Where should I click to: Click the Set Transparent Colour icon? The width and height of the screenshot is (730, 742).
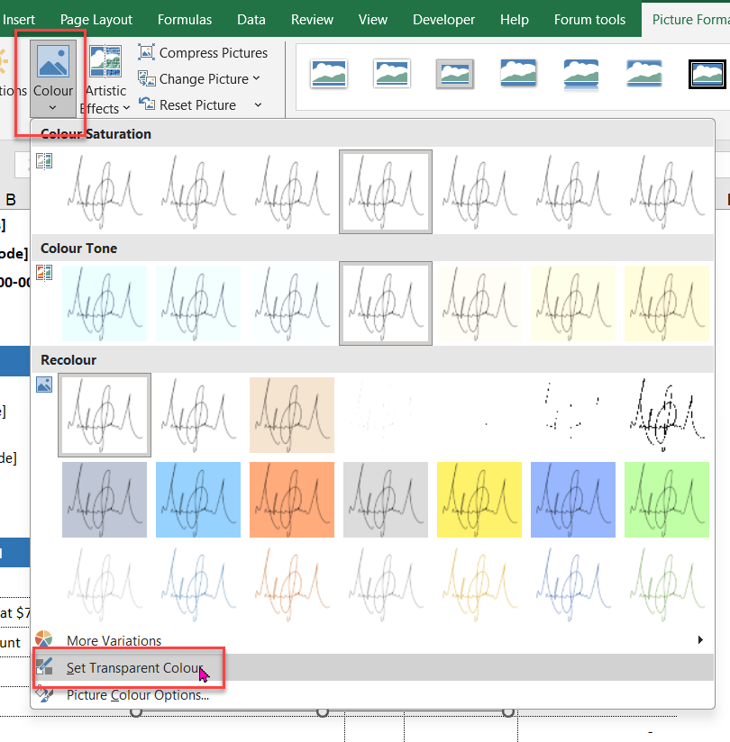point(44,668)
